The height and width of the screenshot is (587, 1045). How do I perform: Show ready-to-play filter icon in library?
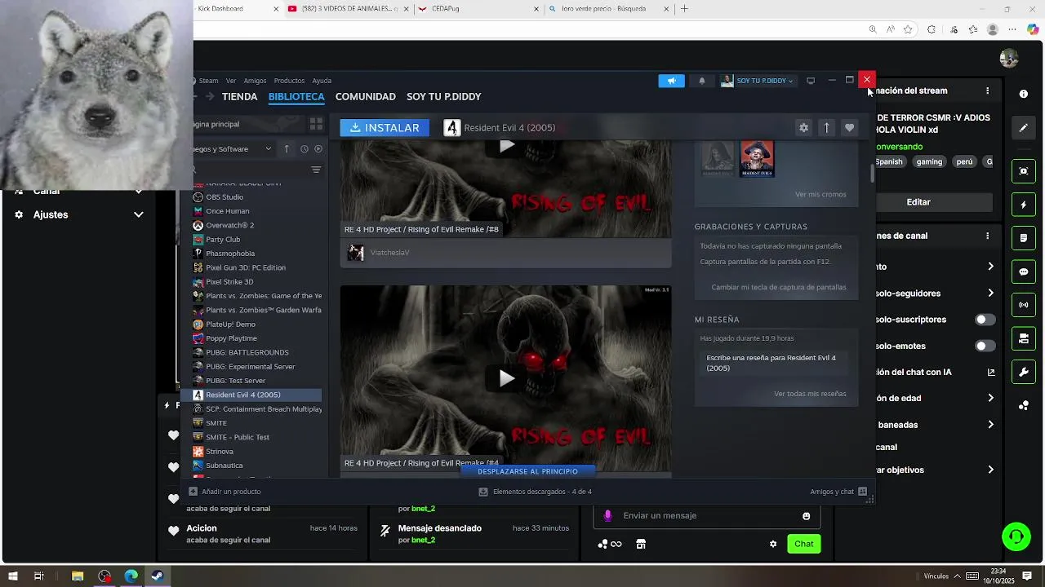coord(318,149)
